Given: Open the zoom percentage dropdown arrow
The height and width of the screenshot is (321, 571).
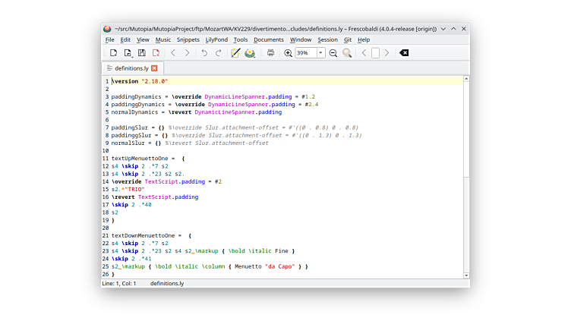Looking at the screenshot, I should (320, 53).
